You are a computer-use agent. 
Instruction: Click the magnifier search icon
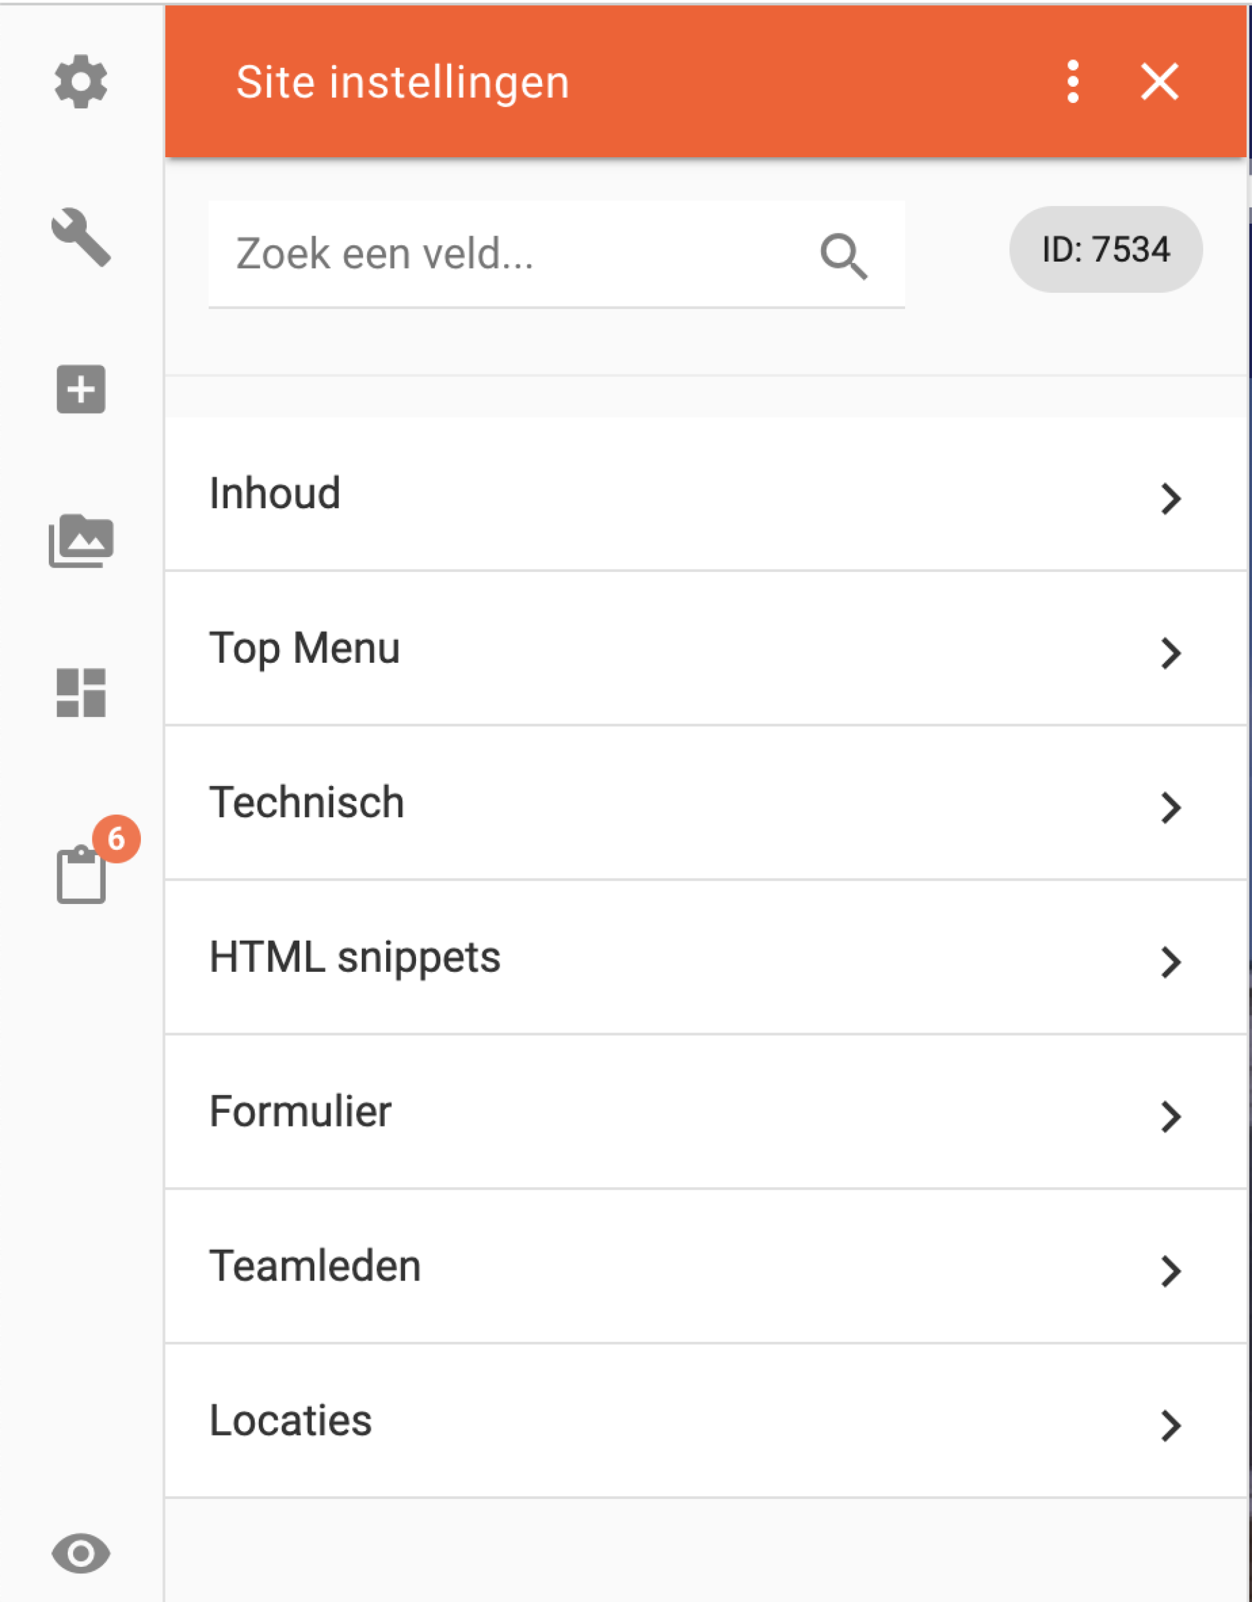click(x=843, y=256)
